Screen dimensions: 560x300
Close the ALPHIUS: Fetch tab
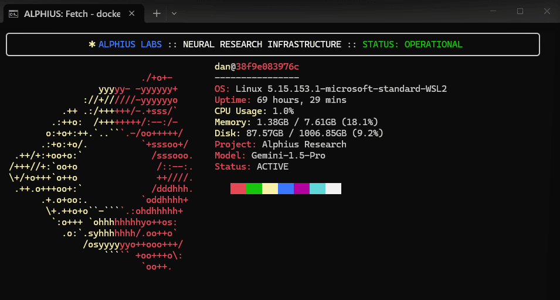click(132, 13)
